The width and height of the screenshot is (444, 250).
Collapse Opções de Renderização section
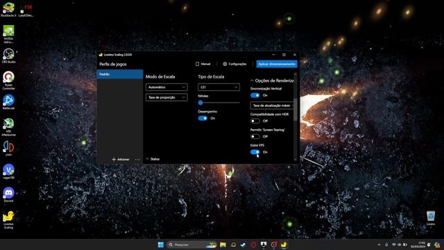pyautogui.click(x=272, y=81)
